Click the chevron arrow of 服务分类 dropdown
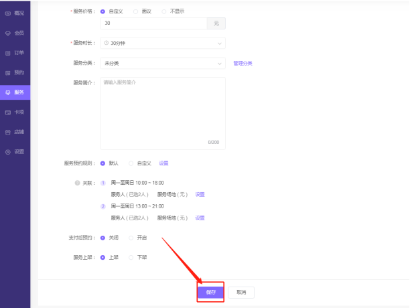Viewport: 410px width, 308px height. (x=220, y=64)
